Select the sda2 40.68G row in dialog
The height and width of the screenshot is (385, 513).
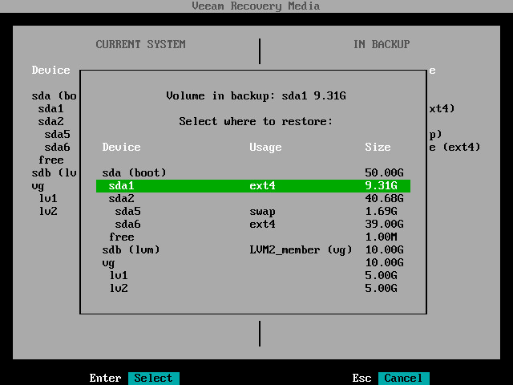(x=253, y=198)
